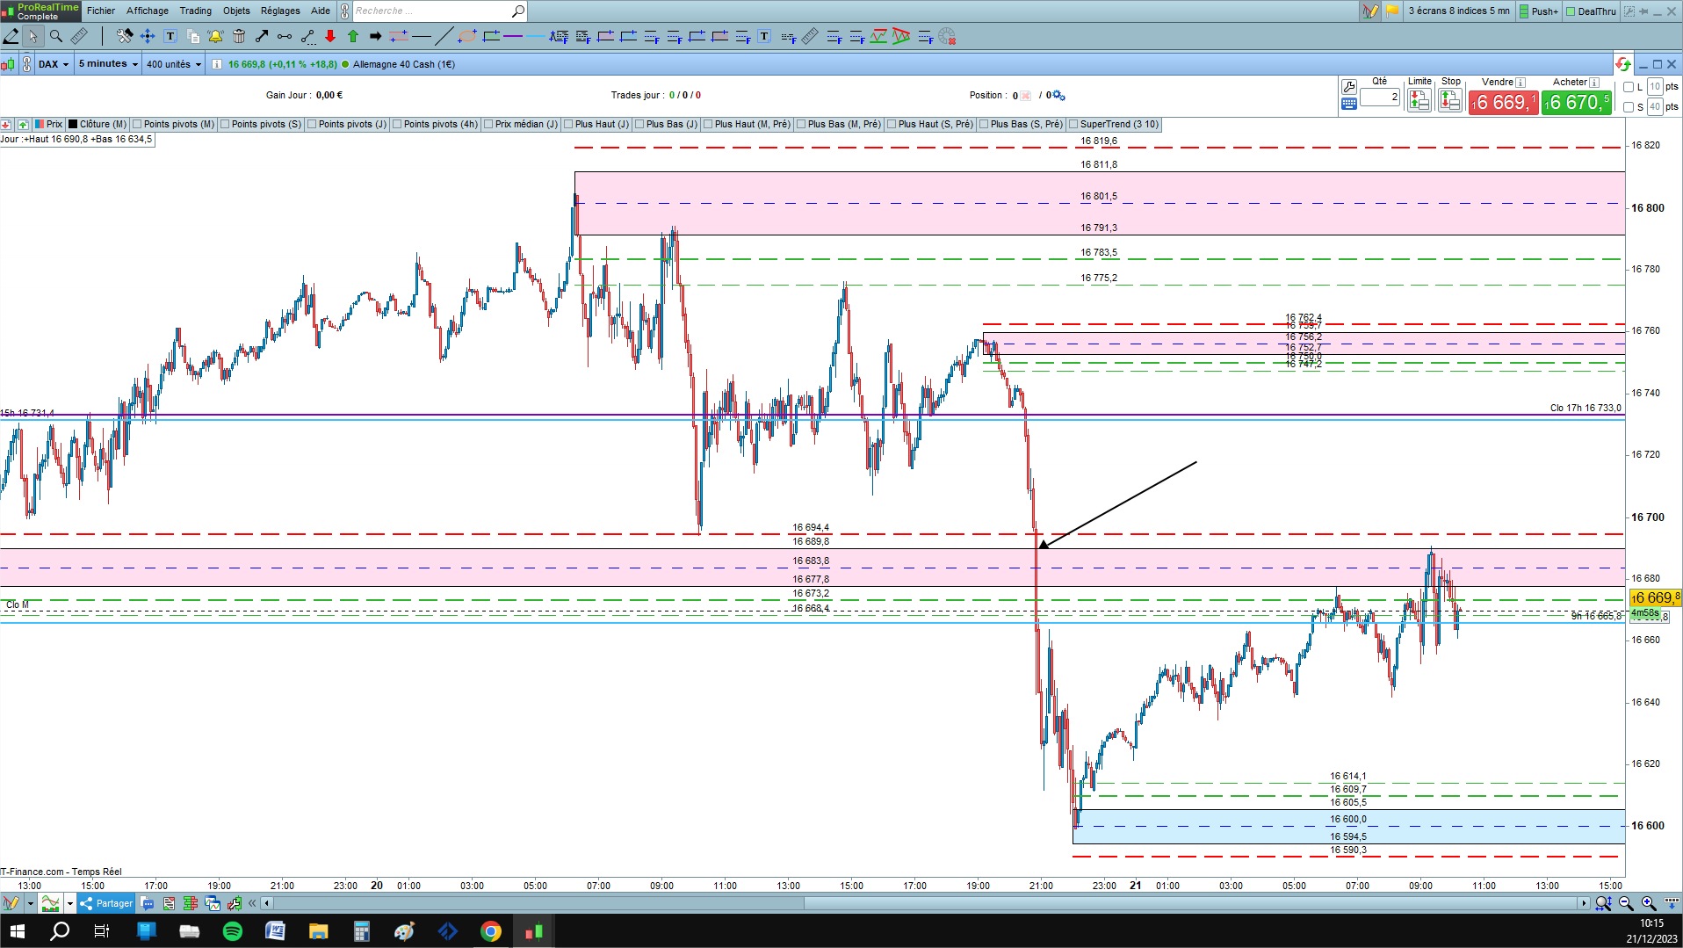Open the Objets menu

(x=236, y=11)
